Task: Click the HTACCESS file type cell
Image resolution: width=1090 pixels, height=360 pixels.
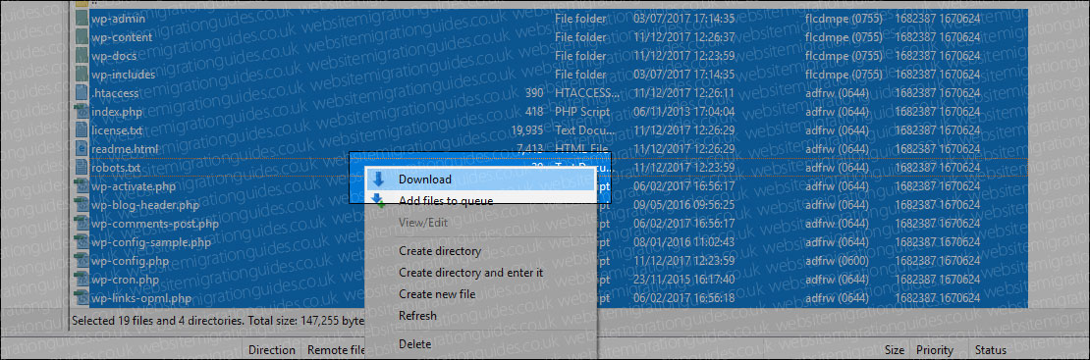Action: [587, 92]
